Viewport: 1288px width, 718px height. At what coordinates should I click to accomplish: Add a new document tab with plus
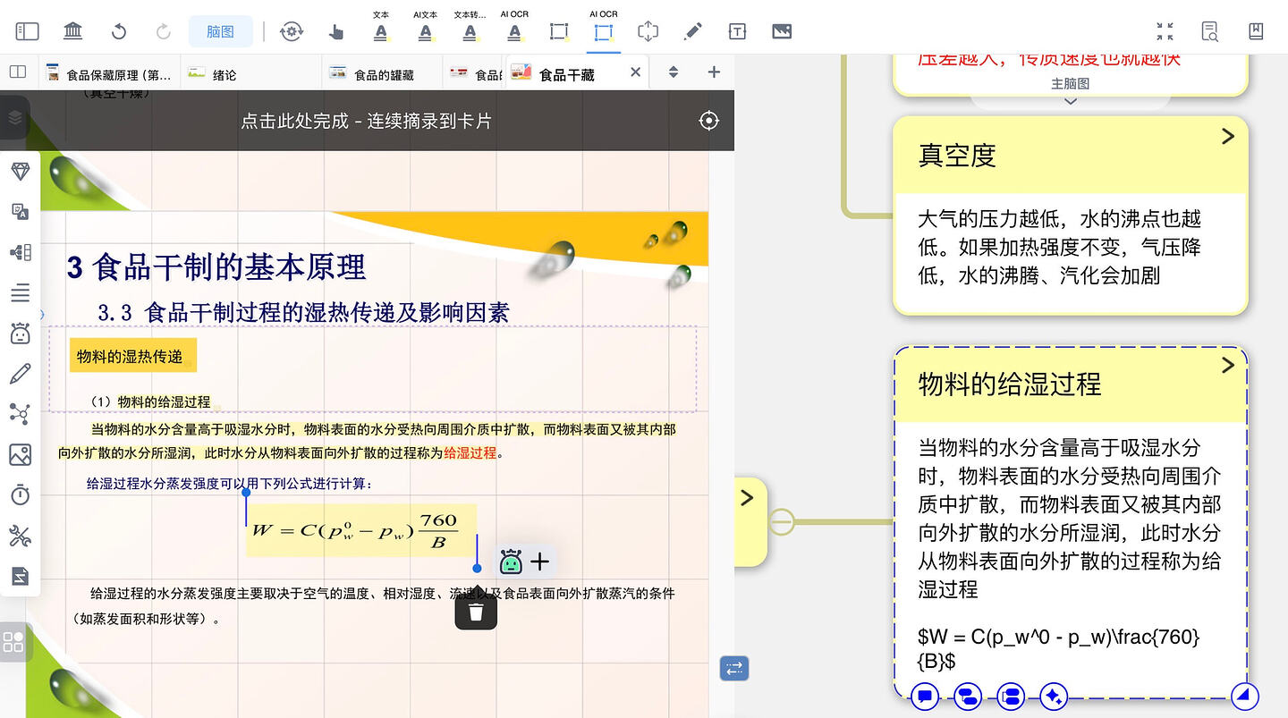click(714, 72)
